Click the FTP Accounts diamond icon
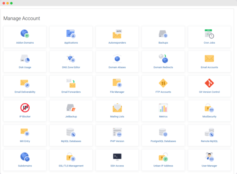Image resolution: width=237 pixels, height=174 pixels. coord(163,83)
